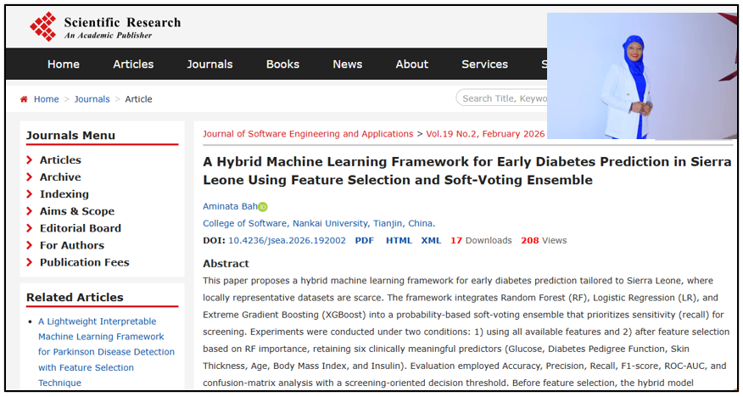Screen dimensions: 743x397
Task: Open the Books navigation menu
Action: coord(282,64)
